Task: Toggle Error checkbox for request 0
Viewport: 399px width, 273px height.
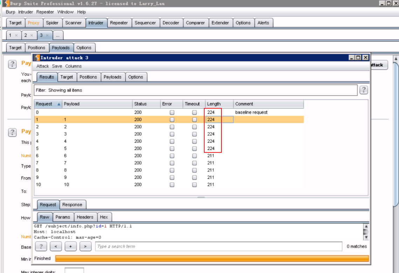Action: click(172, 112)
